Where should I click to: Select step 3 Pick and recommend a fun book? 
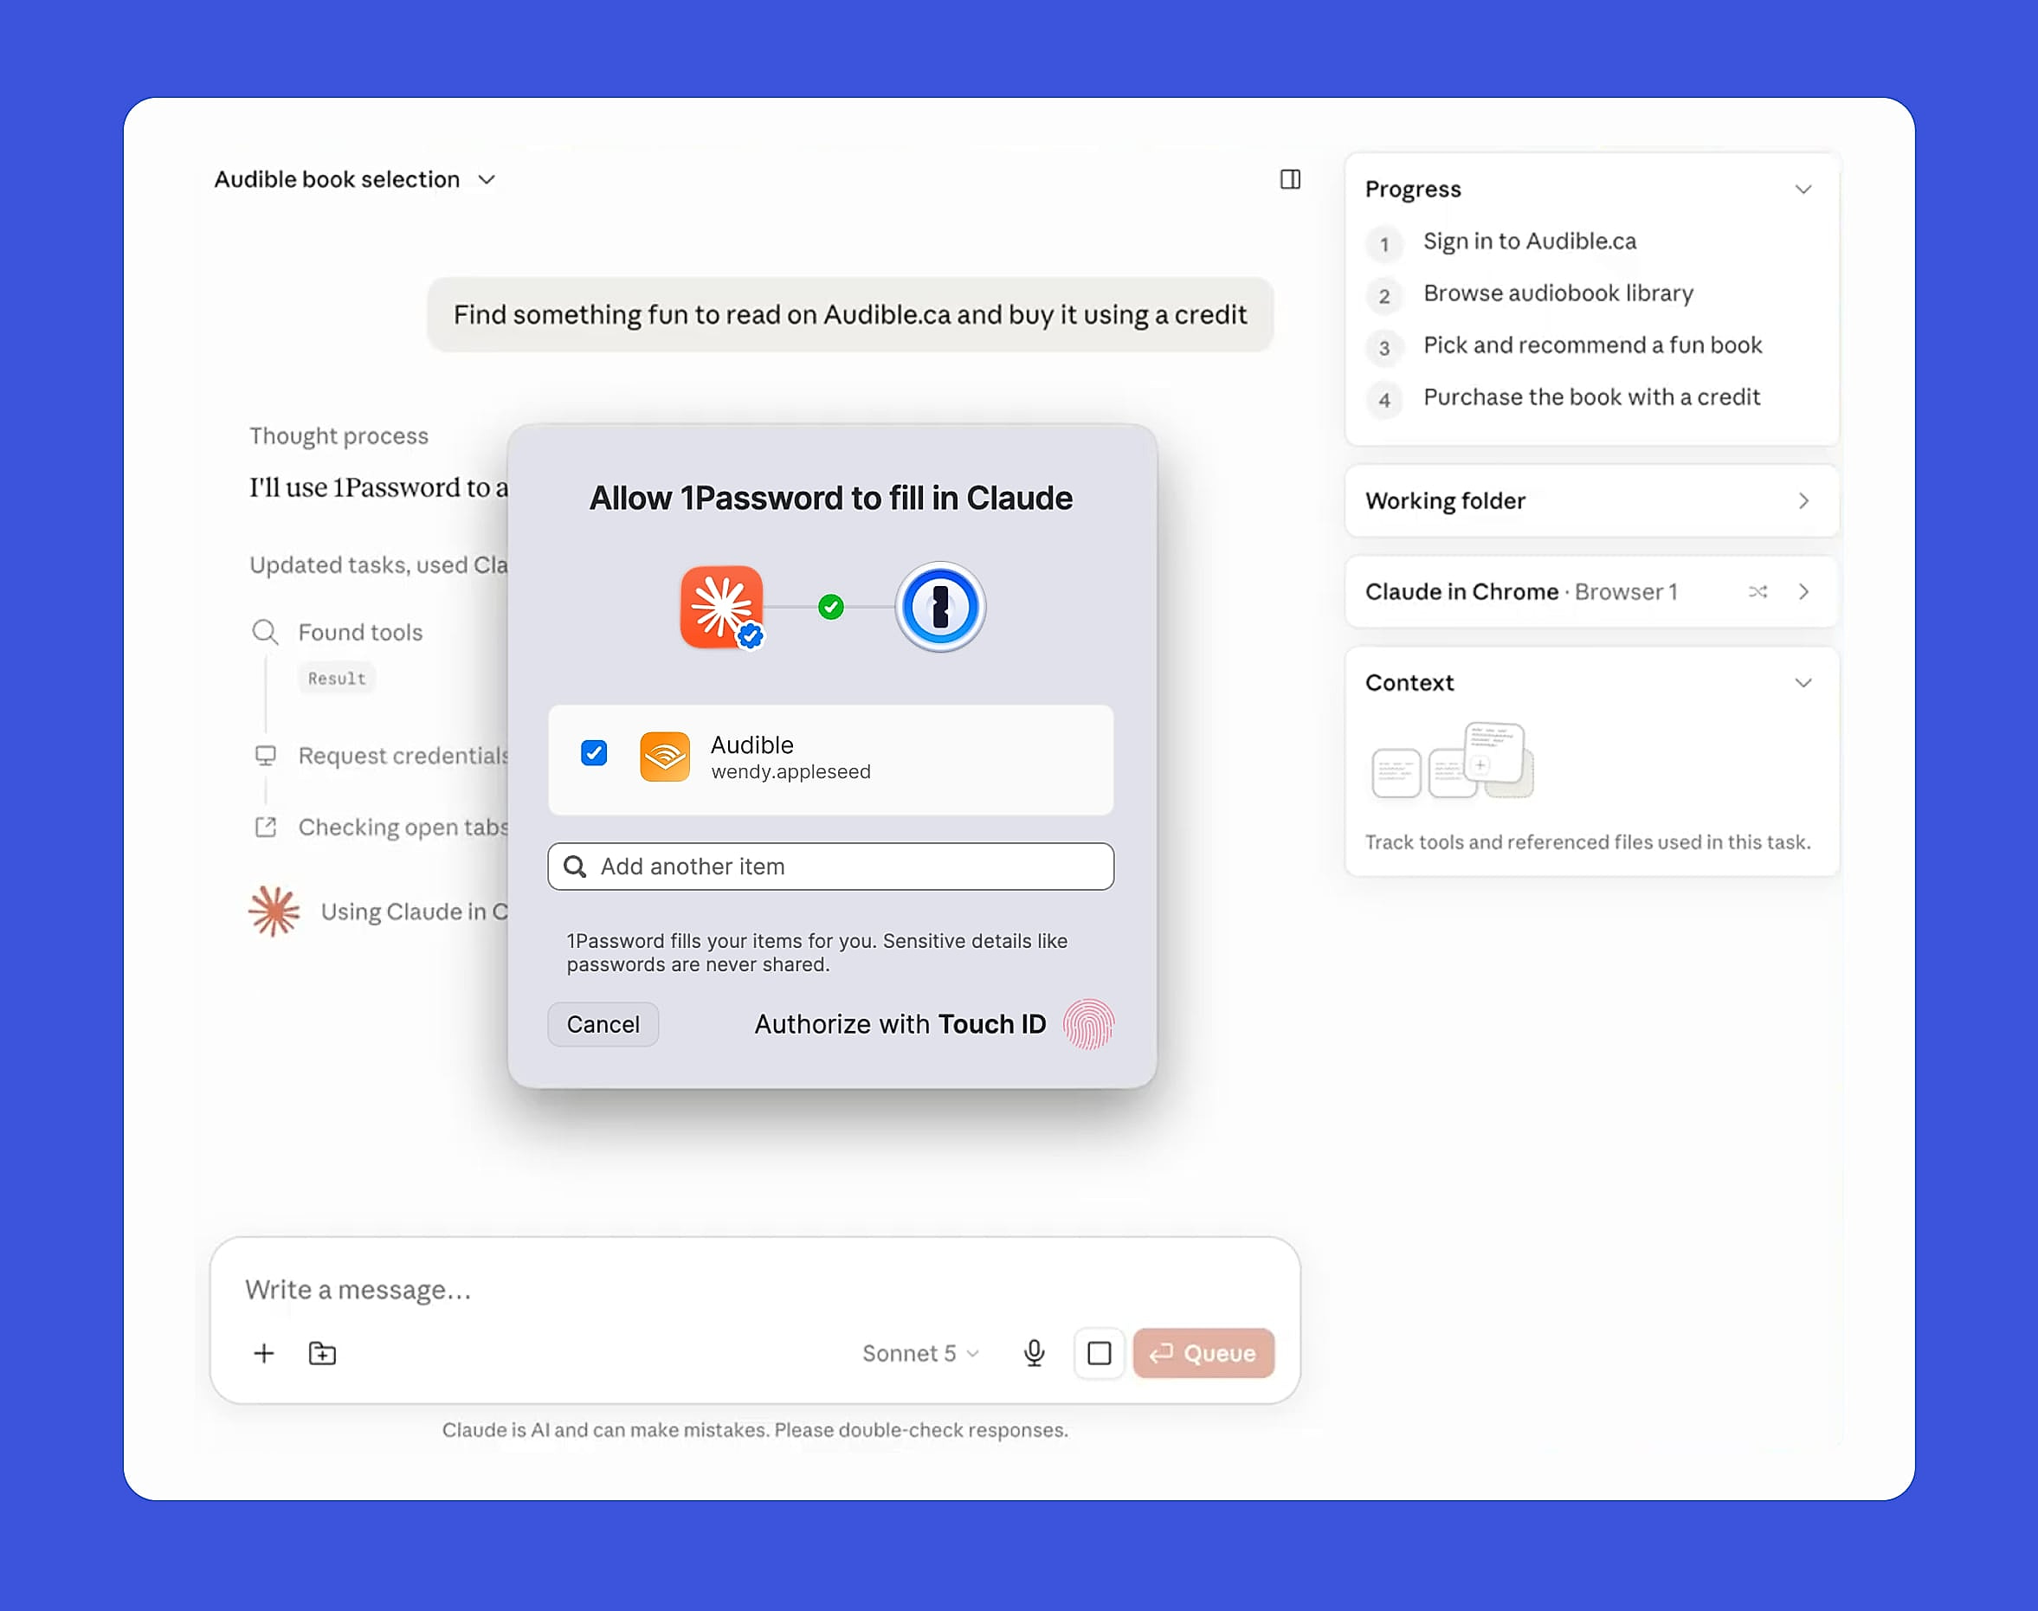click(x=1593, y=345)
